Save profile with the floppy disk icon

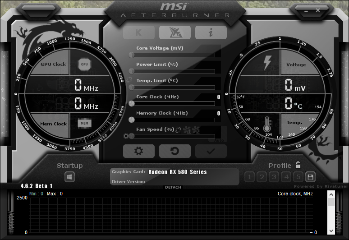[x=310, y=177]
